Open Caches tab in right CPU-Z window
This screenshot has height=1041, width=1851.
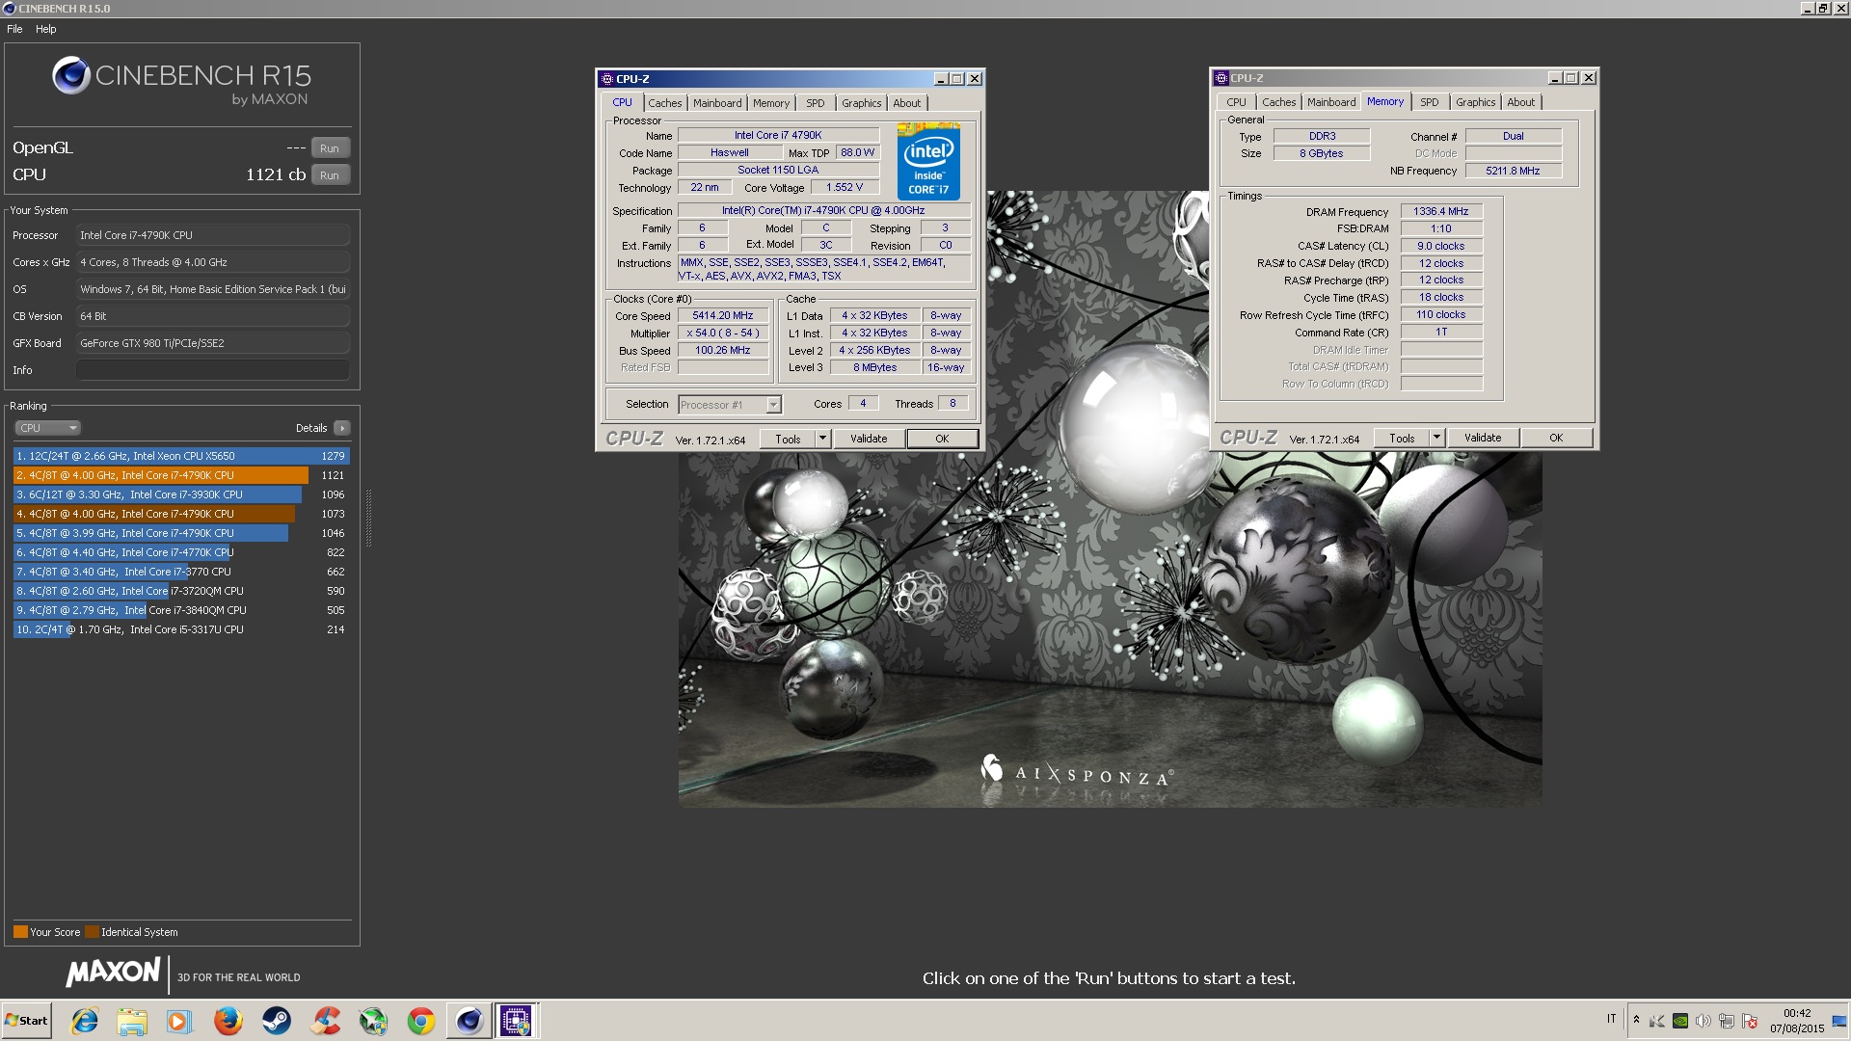[1278, 102]
